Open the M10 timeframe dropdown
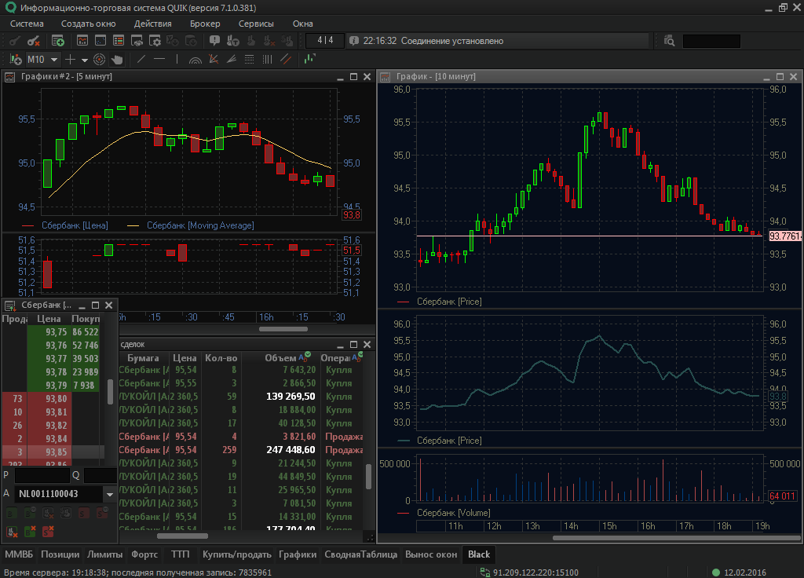 coord(54,59)
